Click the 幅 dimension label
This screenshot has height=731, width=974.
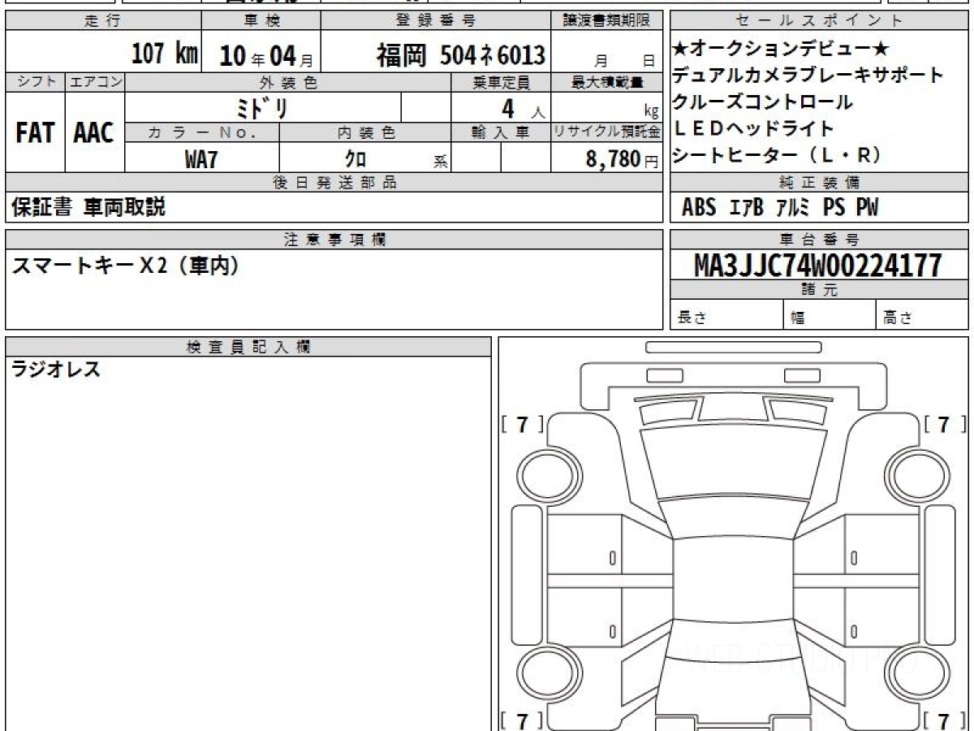click(x=798, y=318)
